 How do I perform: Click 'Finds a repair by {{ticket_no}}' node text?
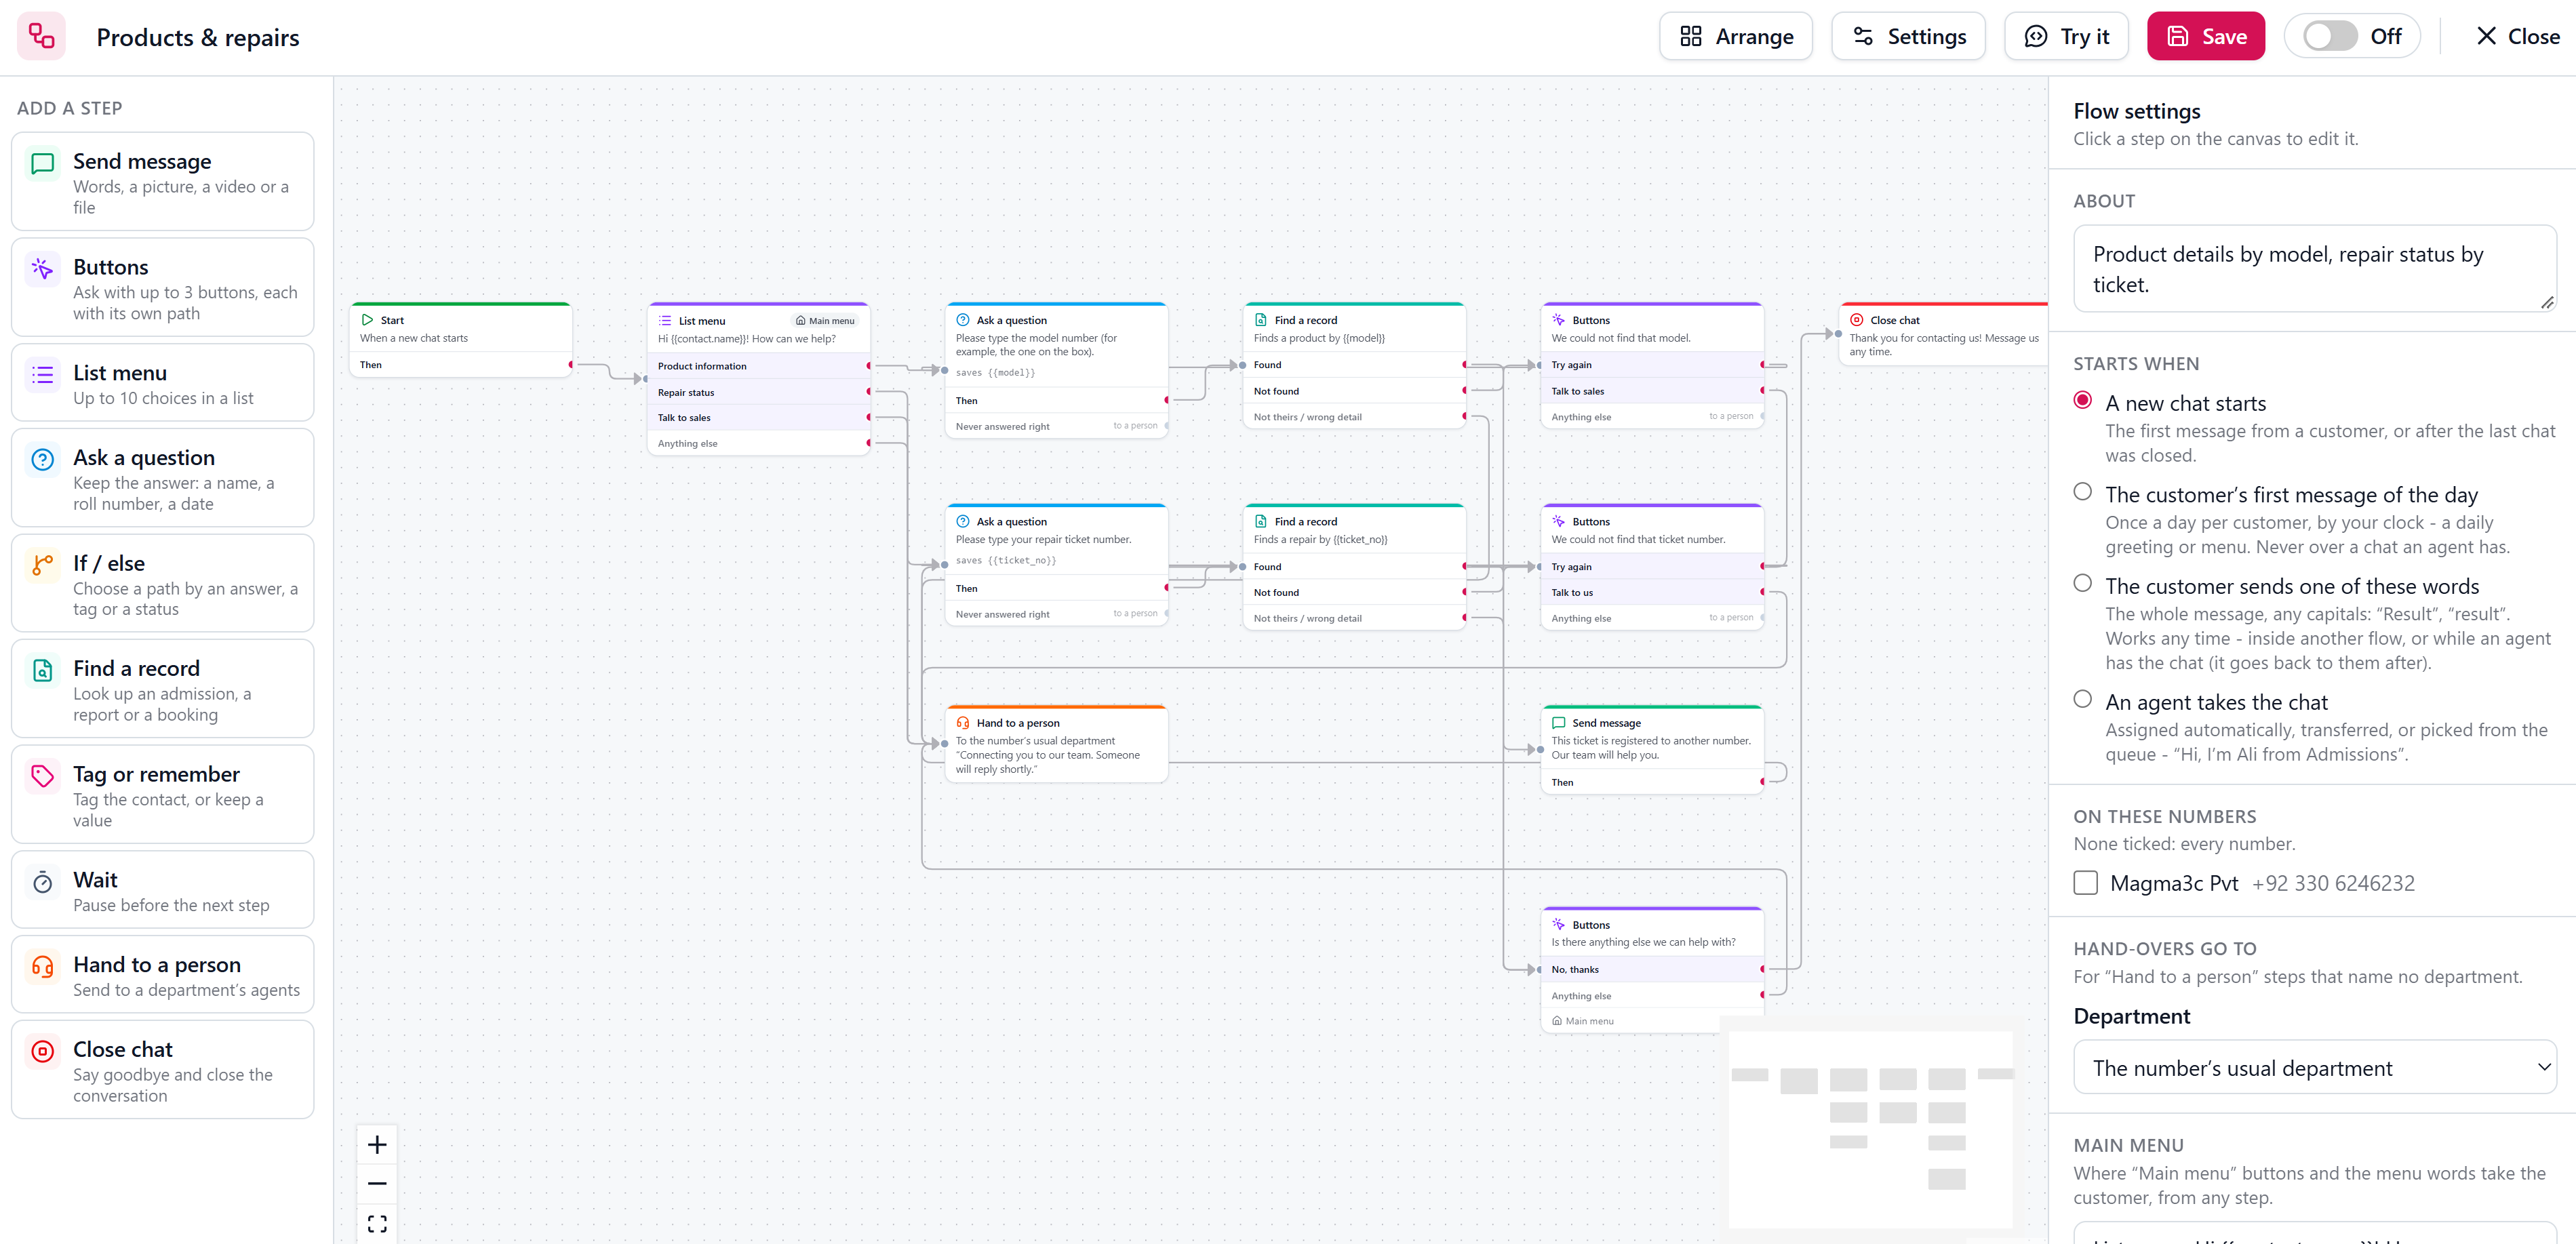(x=1320, y=539)
